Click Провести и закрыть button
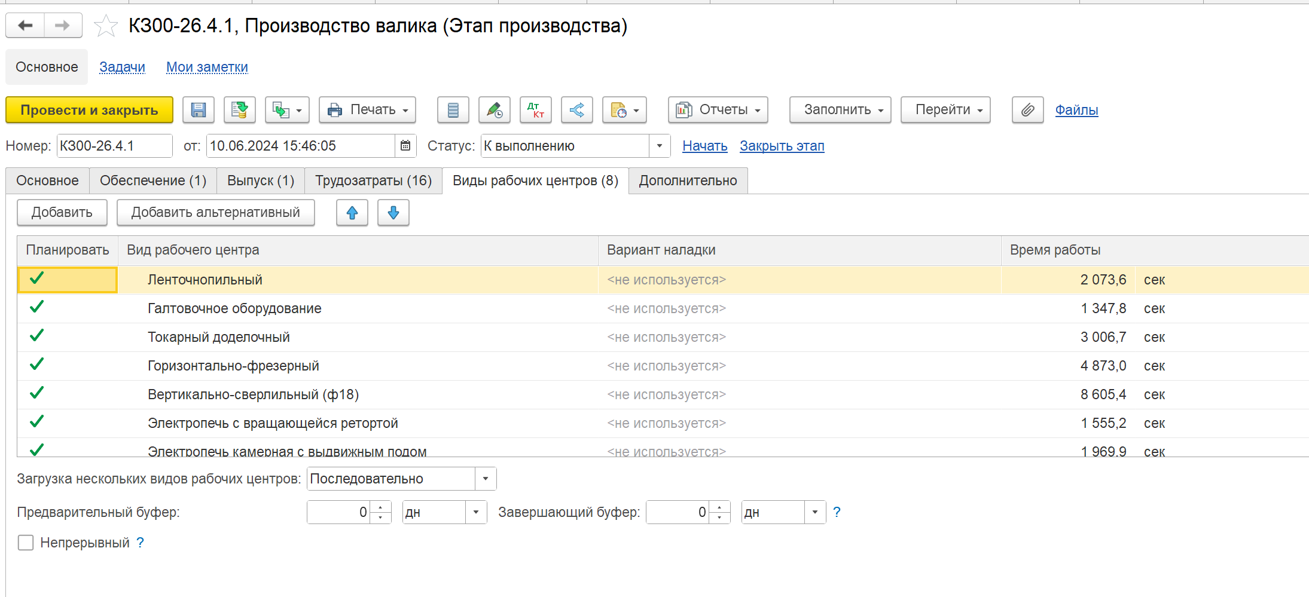 [89, 110]
